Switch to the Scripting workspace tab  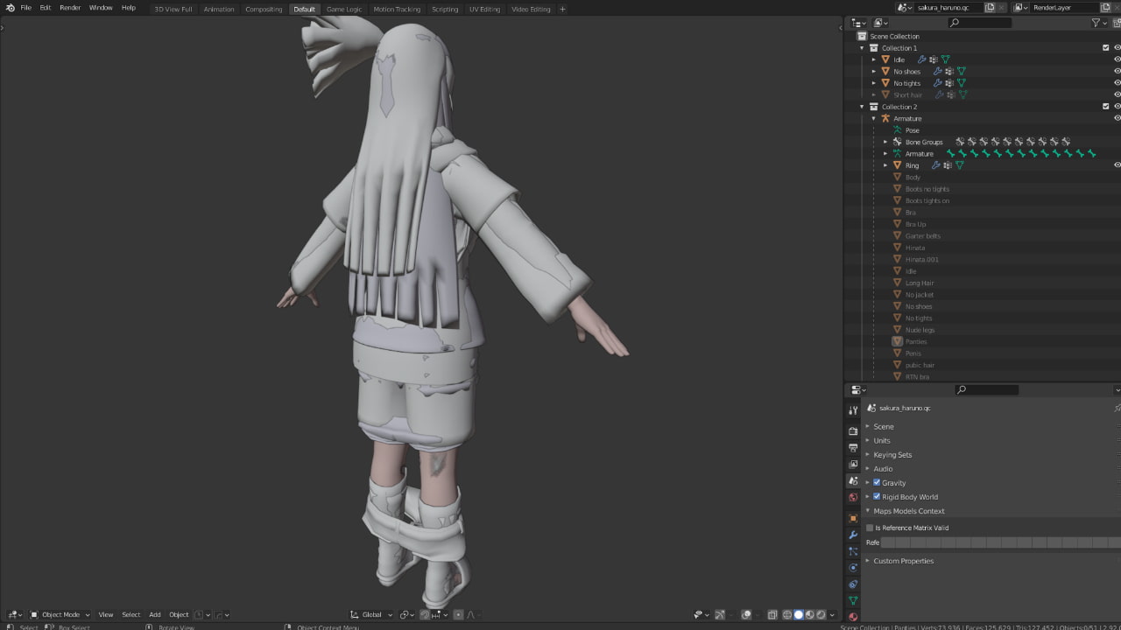(x=445, y=9)
